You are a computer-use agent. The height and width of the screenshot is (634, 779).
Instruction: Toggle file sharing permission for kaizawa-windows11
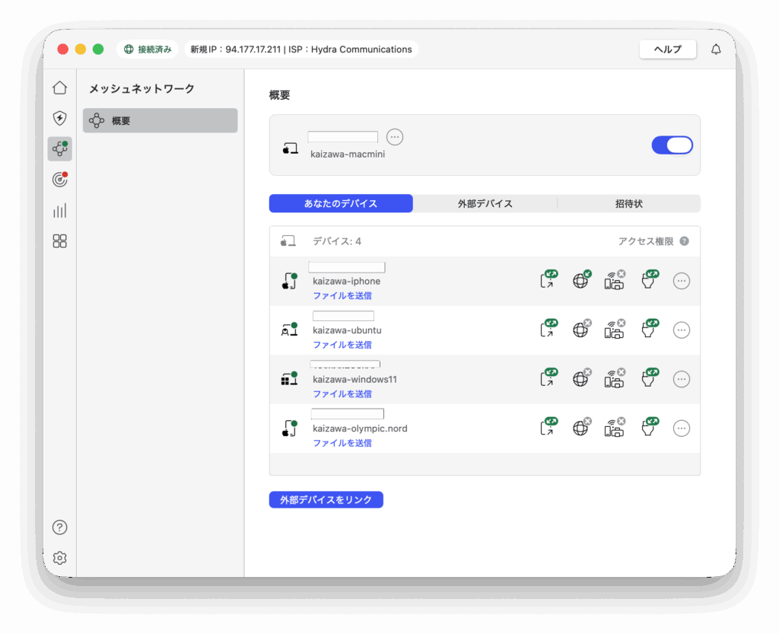[649, 378]
